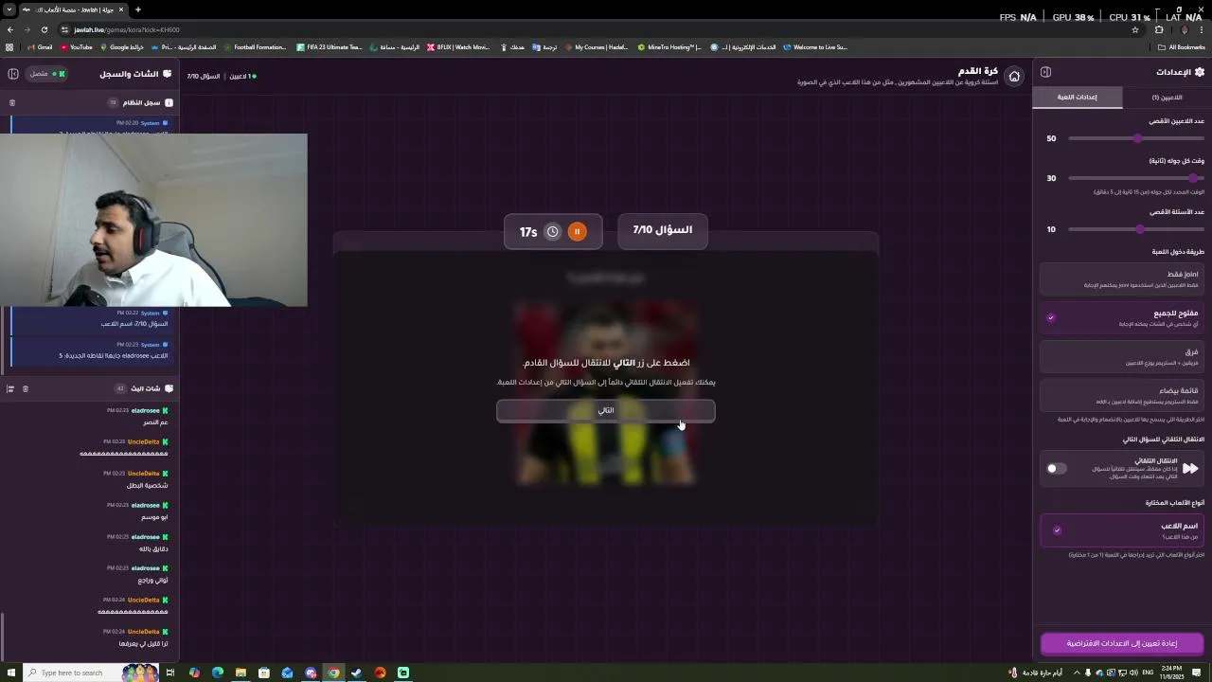Click the chat bubble icon beside الشات والسجل

click(x=168, y=73)
